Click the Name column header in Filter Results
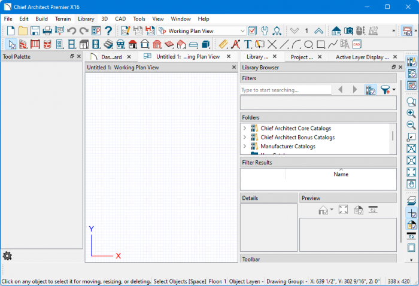This screenshot has height=286, width=419. [341, 174]
